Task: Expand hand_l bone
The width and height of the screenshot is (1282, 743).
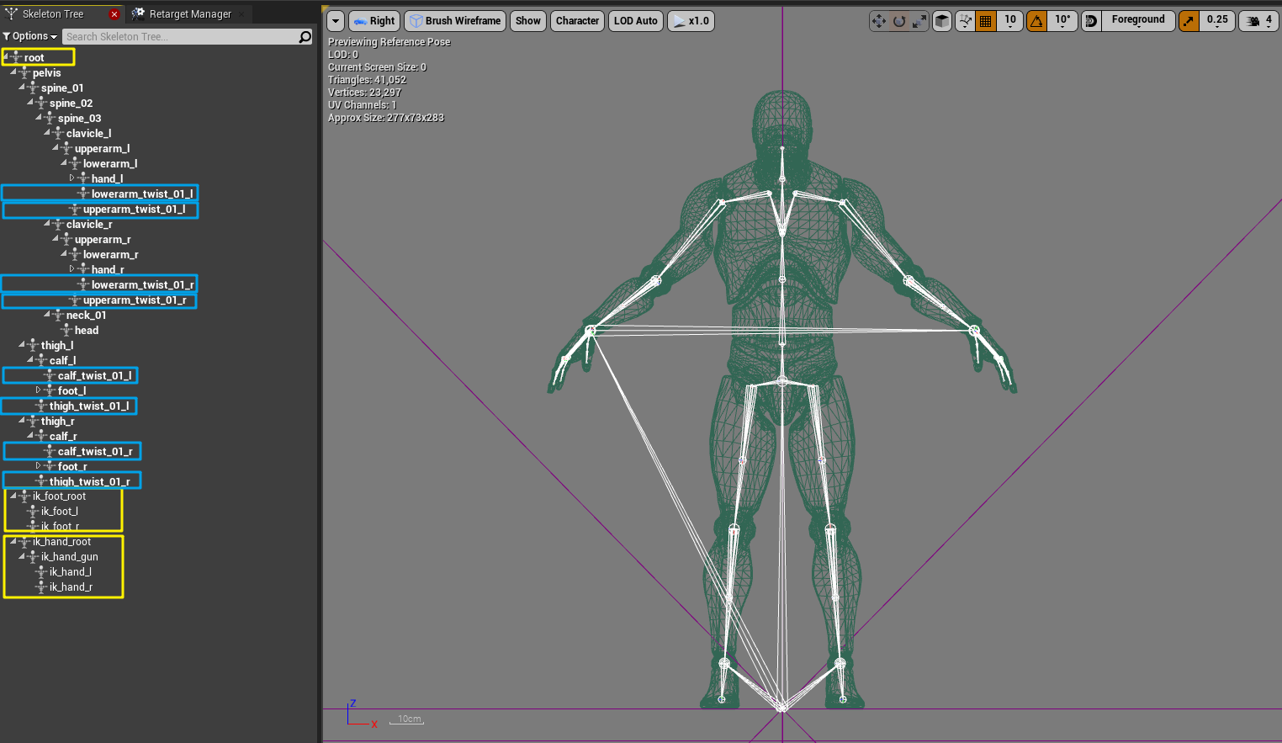Action: coord(72,178)
